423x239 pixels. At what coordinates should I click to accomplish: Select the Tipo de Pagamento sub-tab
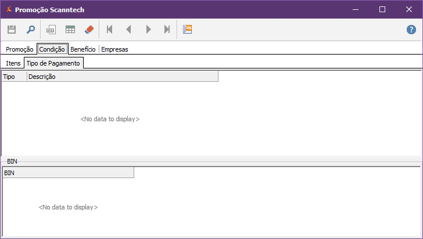click(53, 63)
